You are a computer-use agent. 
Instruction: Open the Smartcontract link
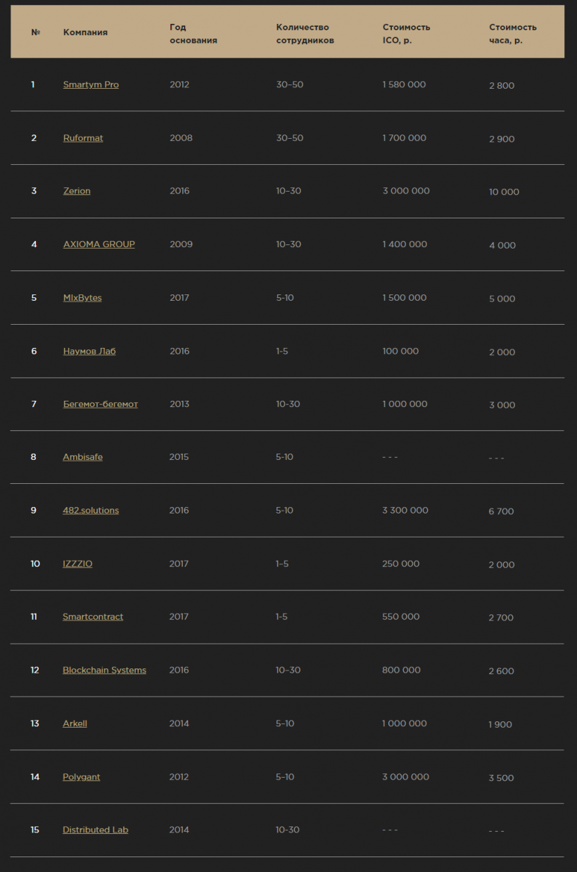(x=93, y=617)
